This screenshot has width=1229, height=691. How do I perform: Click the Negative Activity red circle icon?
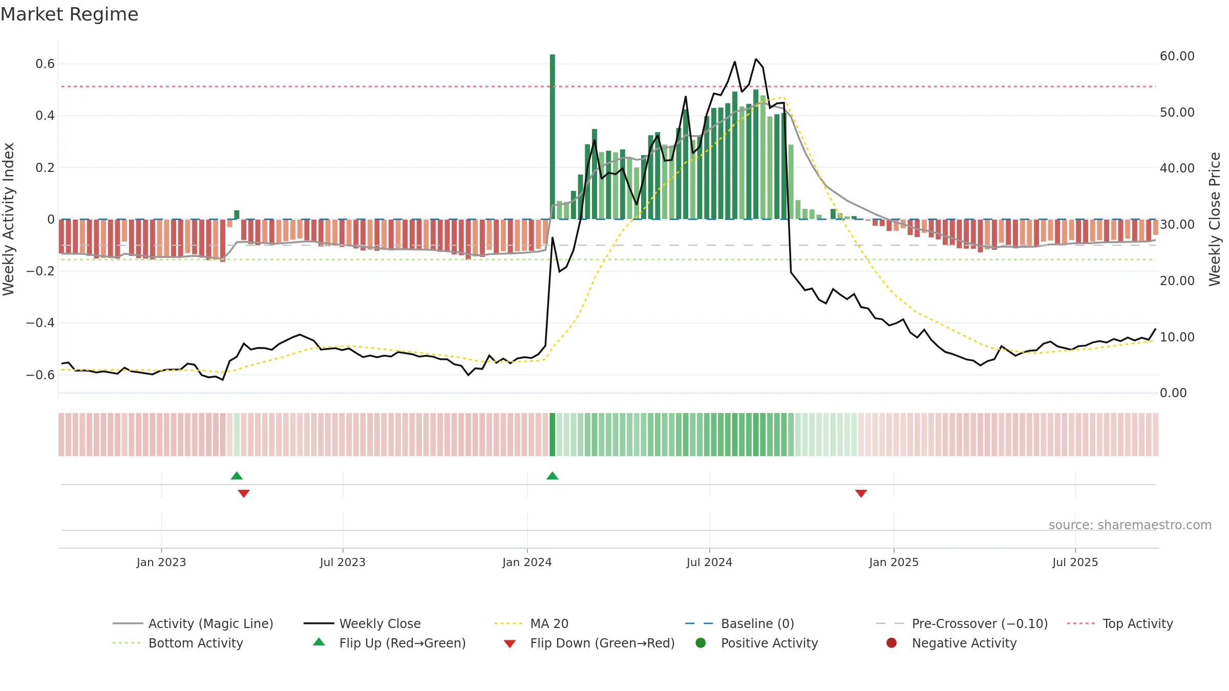tap(892, 643)
